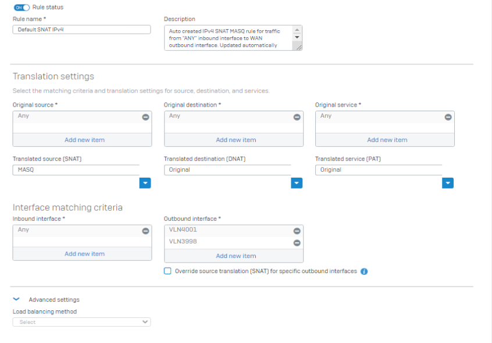Collapse the Advanced settings section
Image resolution: width=492 pixels, height=343 pixels.
click(x=16, y=299)
